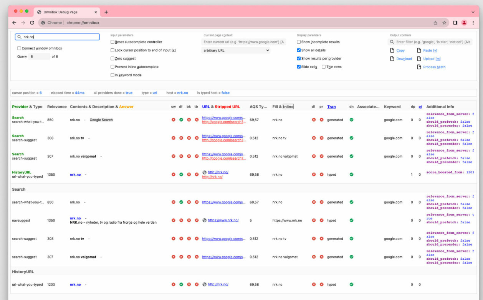Viewport: 483px width, 300px height.
Task: Click the Provider & Type column header
Action: pos(27,107)
